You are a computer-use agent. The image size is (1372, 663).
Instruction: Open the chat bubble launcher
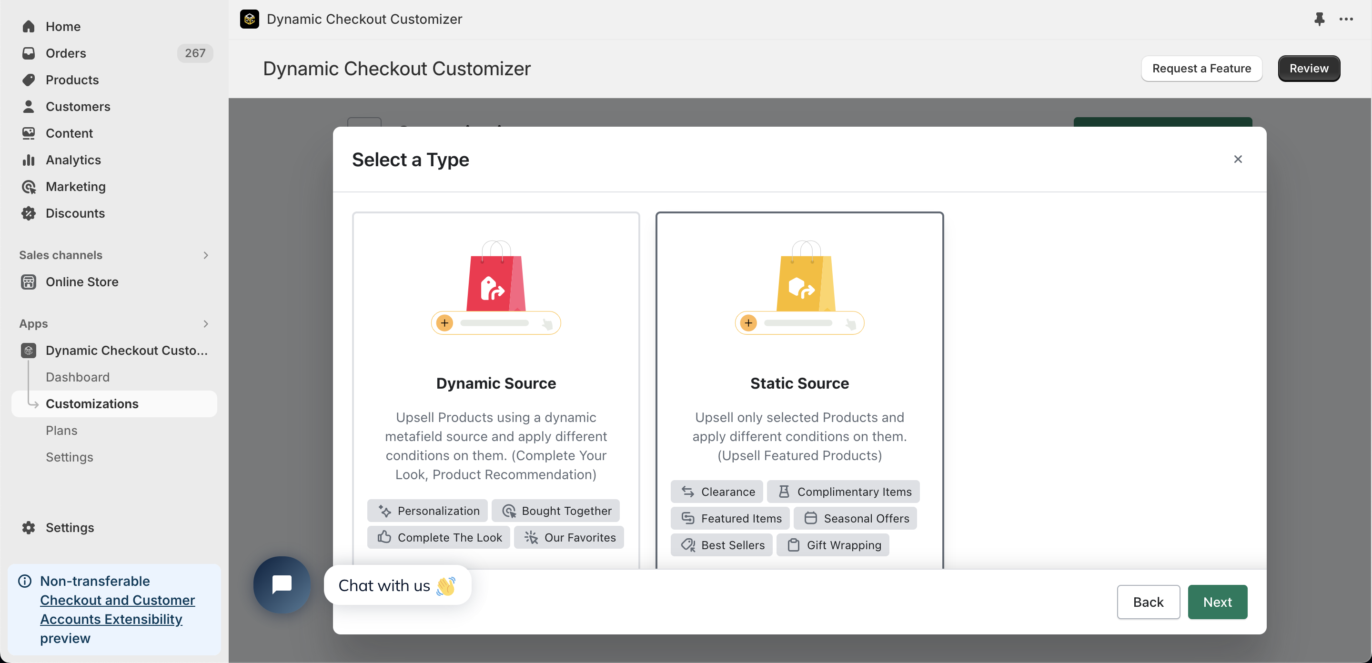282,584
